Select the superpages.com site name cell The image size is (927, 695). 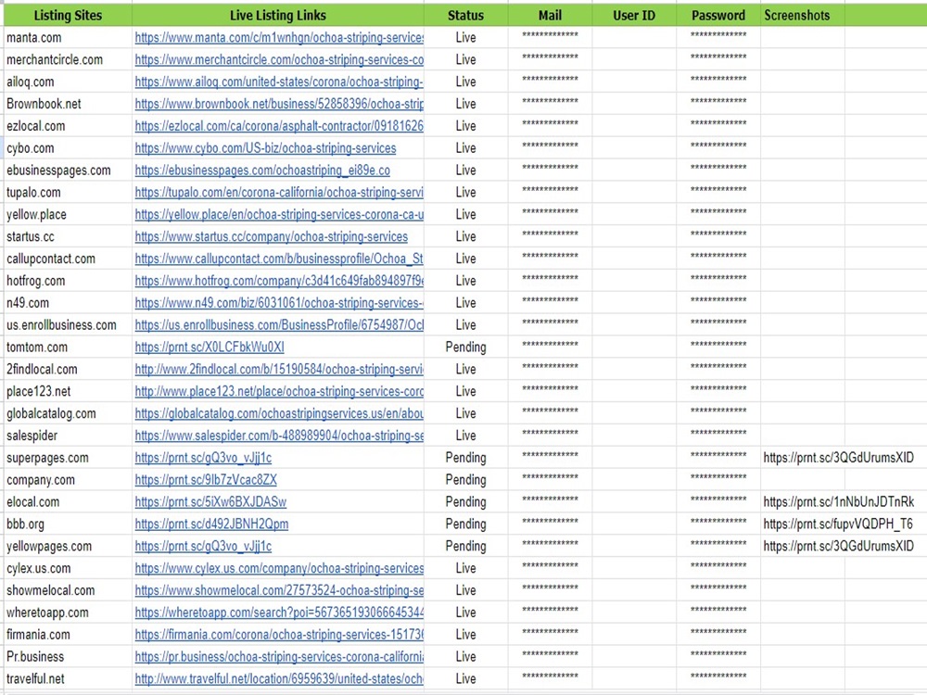tap(68, 458)
